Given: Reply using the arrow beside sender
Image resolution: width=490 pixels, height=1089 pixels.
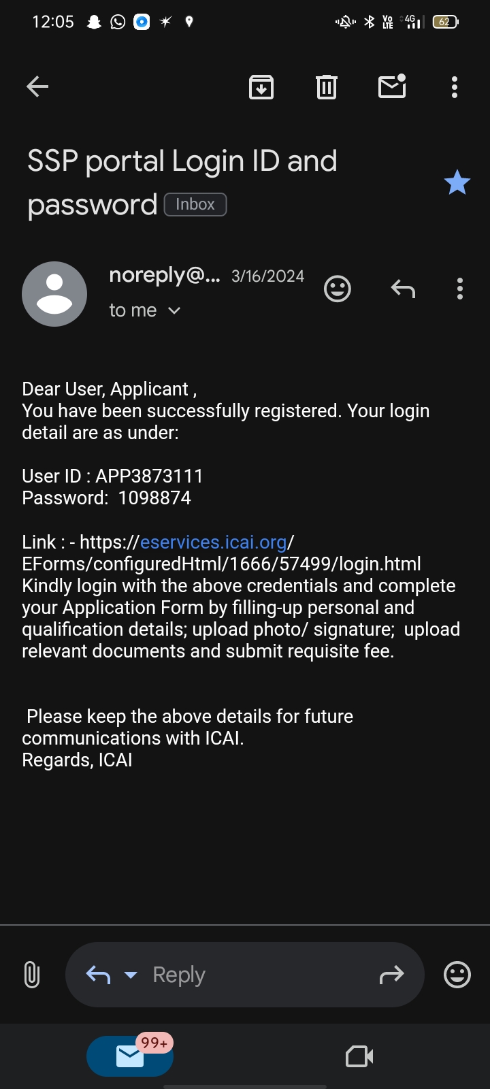Looking at the screenshot, I should click(403, 289).
